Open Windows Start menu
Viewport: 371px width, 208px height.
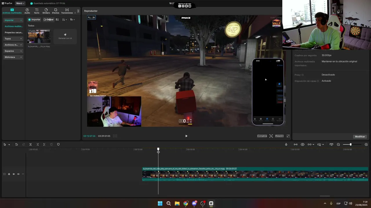[160, 203]
